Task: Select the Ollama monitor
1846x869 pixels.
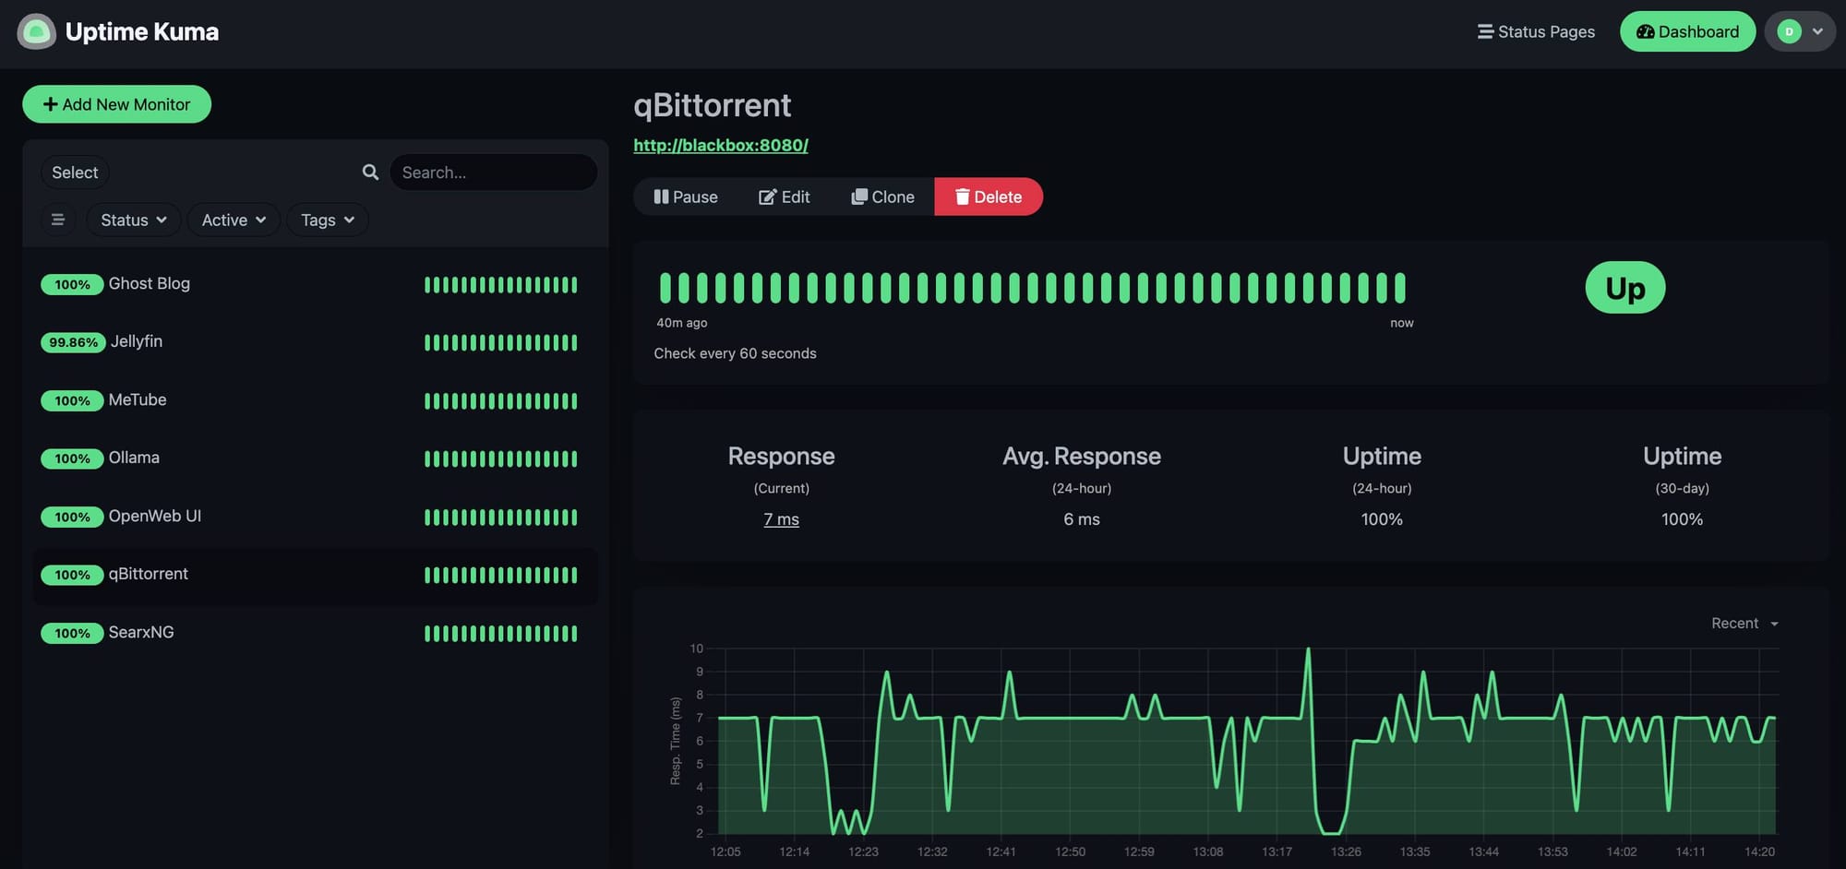Action: (316, 458)
